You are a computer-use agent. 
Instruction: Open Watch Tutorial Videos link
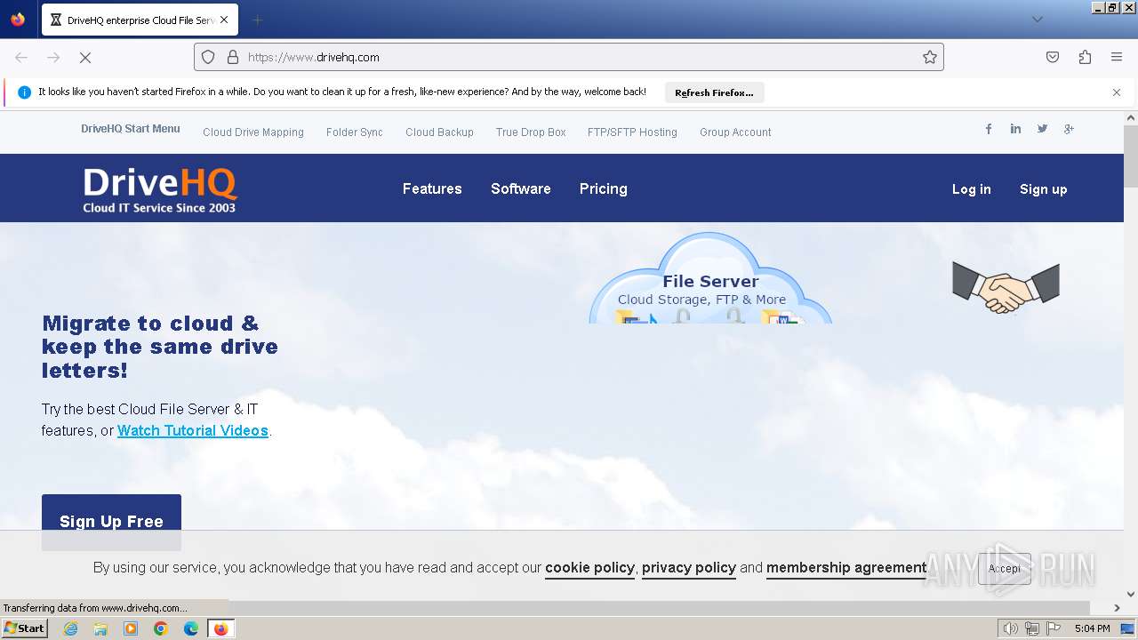click(x=193, y=430)
